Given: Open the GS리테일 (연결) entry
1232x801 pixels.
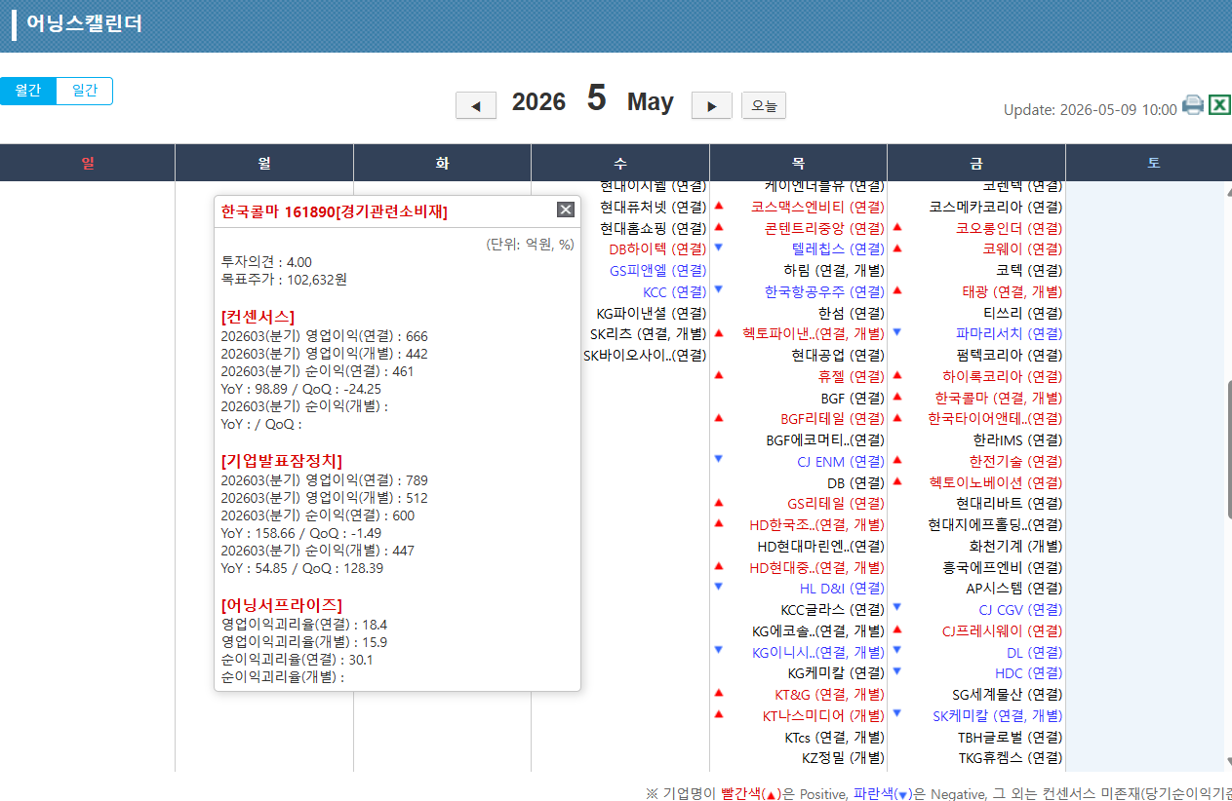Looking at the screenshot, I should point(836,504).
